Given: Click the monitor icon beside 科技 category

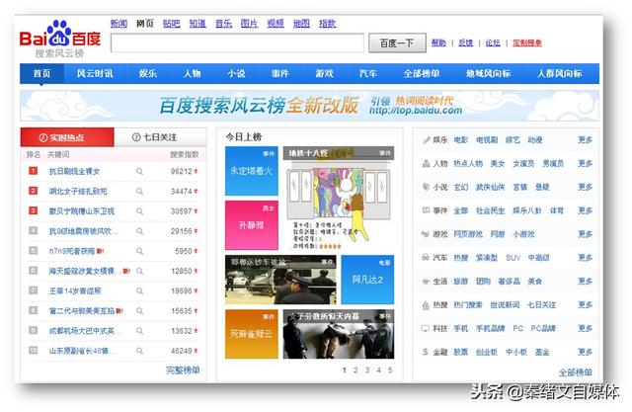Looking at the screenshot, I should tap(426, 329).
